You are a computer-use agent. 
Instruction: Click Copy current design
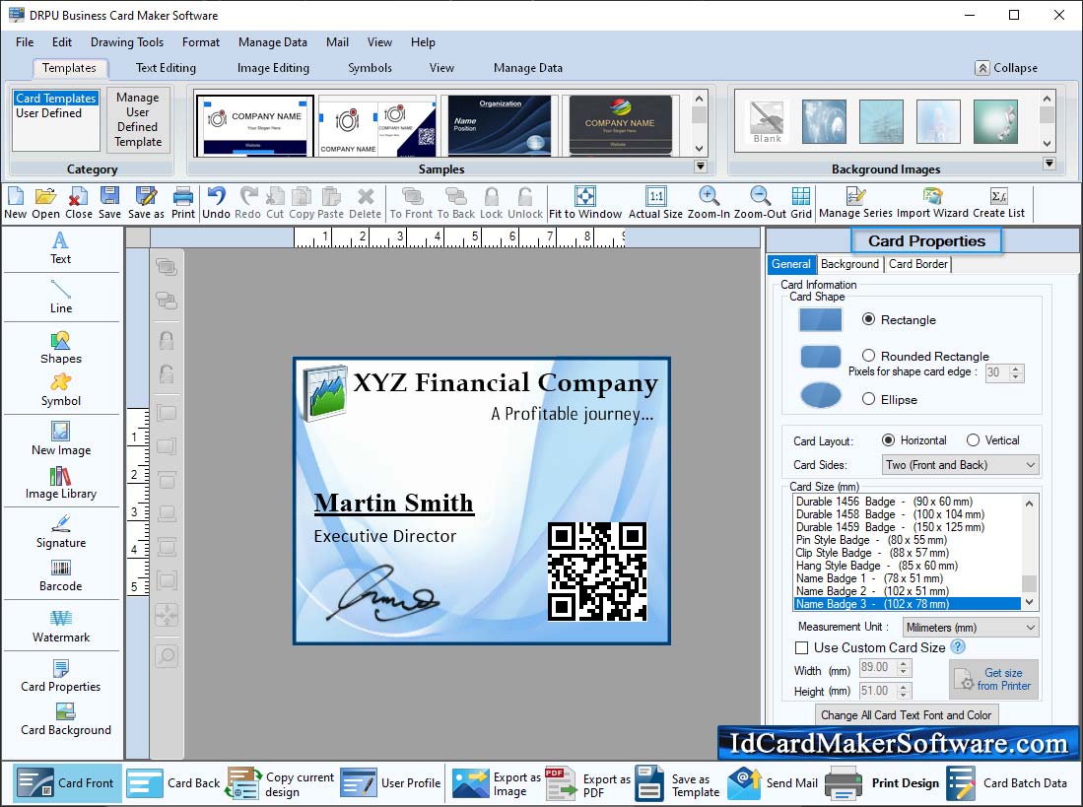(x=281, y=782)
